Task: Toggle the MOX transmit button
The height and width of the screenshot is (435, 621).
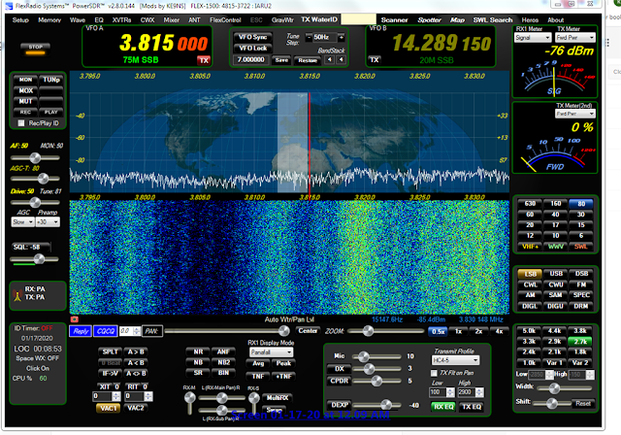Action: [26, 90]
